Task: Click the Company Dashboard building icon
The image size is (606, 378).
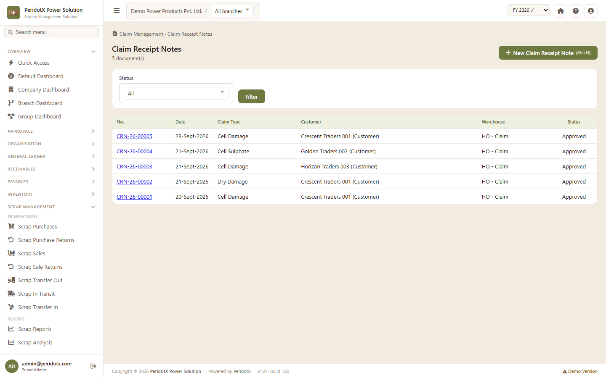Action: (x=11, y=89)
